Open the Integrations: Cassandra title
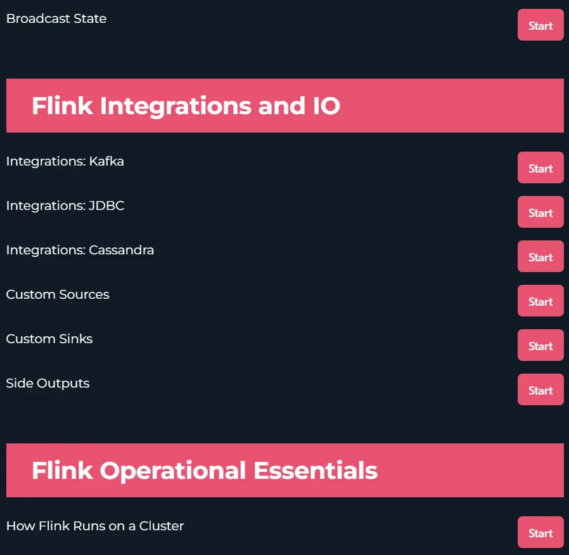Image resolution: width=569 pixels, height=555 pixels. coord(80,250)
